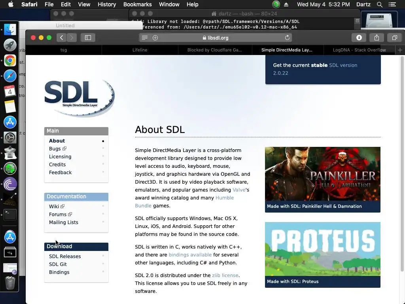Image resolution: width=405 pixels, height=304 pixels.
Task: Open Spotlight search in menu bar
Action: [379, 4]
